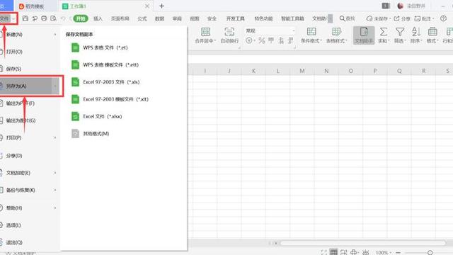This screenshot has width=453, height=255.
Task: Open 表格样式 table style
Action: [337, 35]
